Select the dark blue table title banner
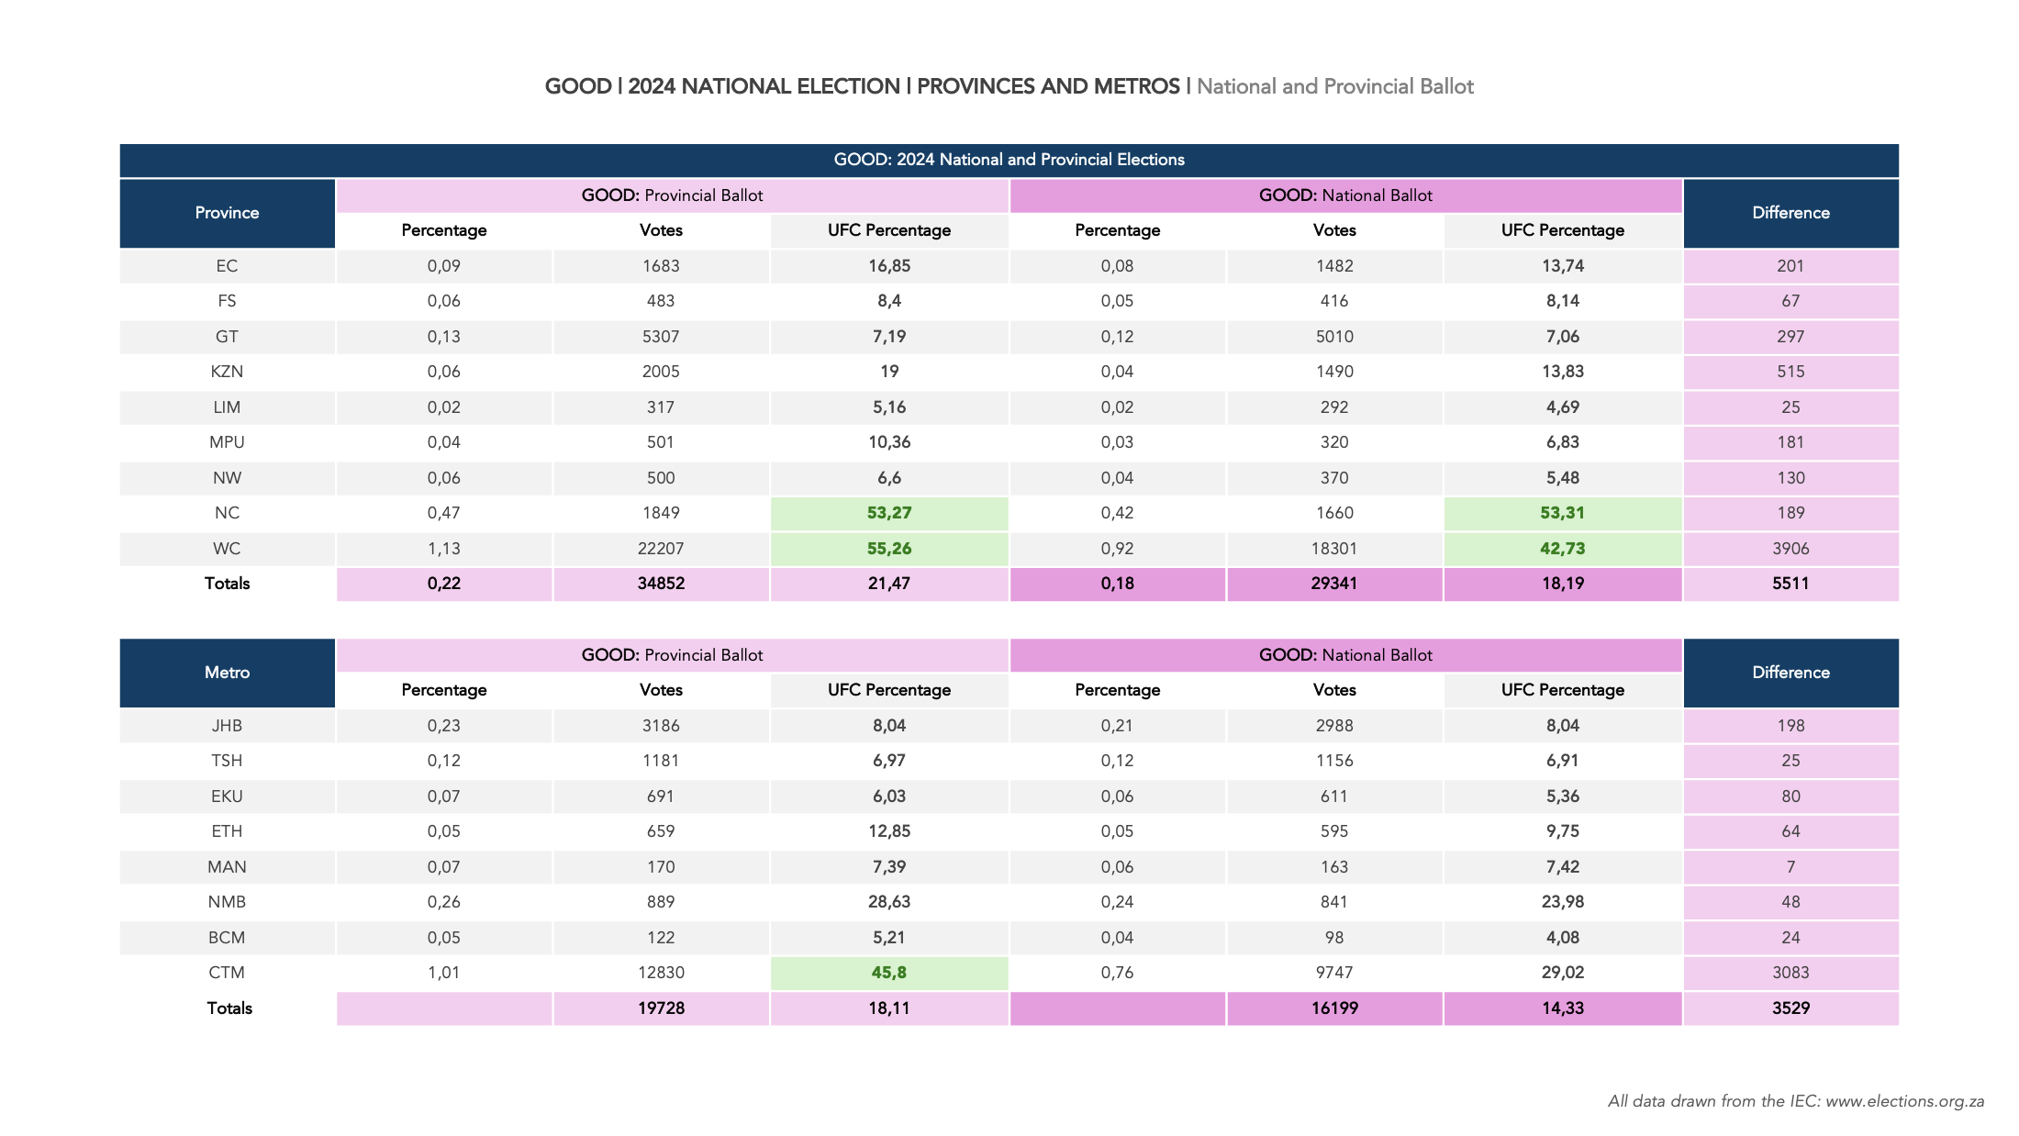The image size is (2019, 1136). pos(1009,160)
